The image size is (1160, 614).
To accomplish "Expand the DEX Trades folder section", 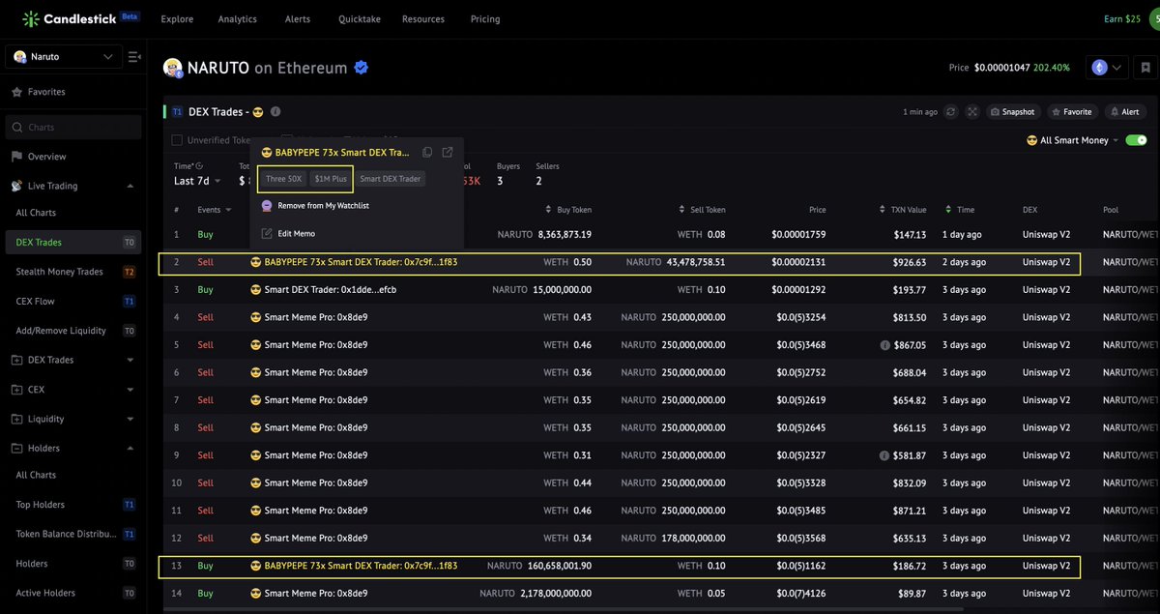I will 130,360.
